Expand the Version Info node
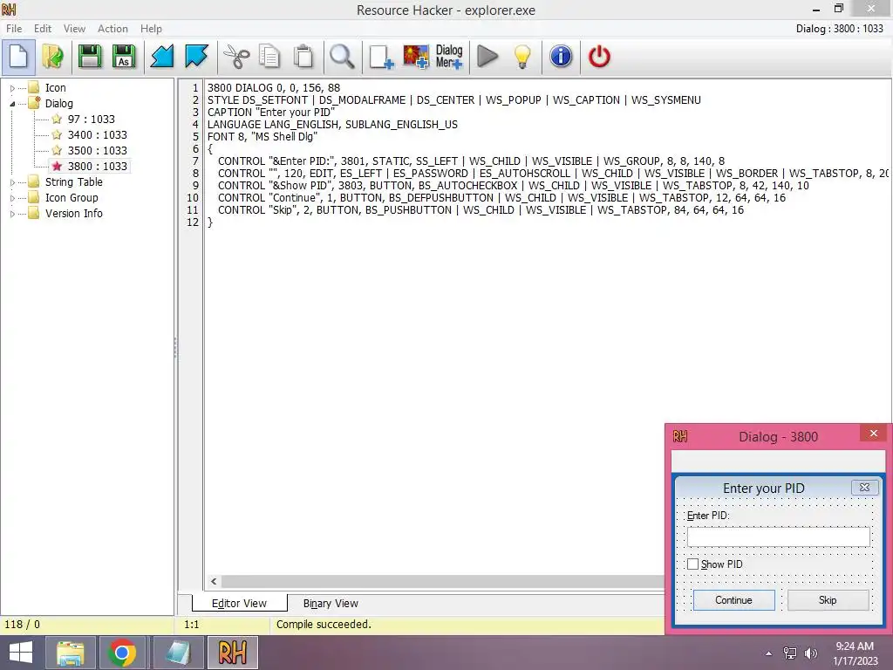 click(x=12, y=214)
